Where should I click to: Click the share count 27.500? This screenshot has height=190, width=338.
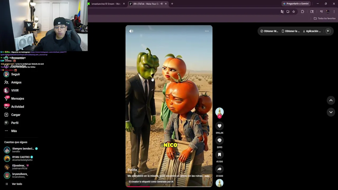pyautogui.click(x=219, y=176)
